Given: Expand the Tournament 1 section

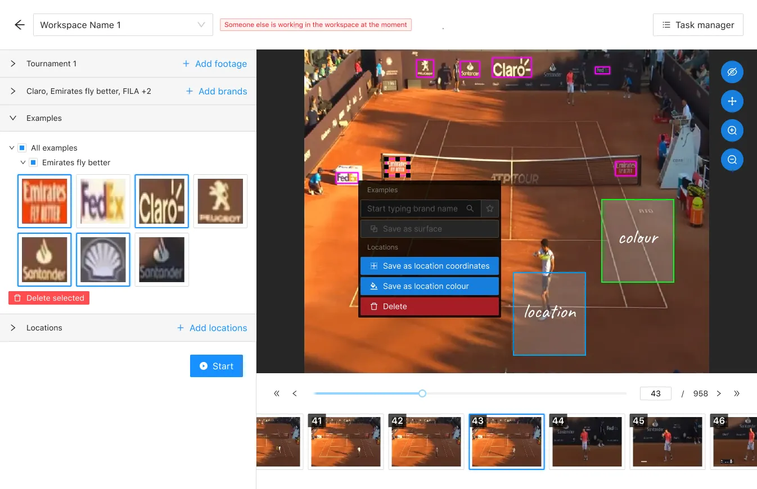Looking at the screenshot, I should (13, 64).
